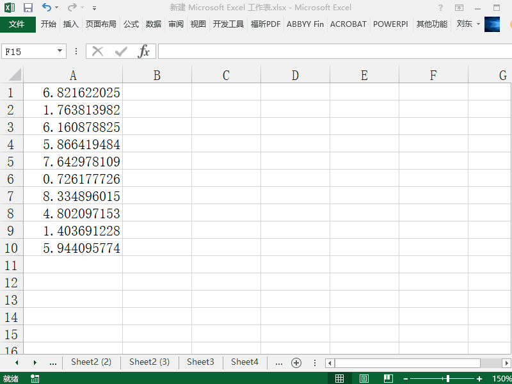This screenshot has height=384, width=512.
Task: Save the workbook with the floppy disk icon
Action: (28, 7)
